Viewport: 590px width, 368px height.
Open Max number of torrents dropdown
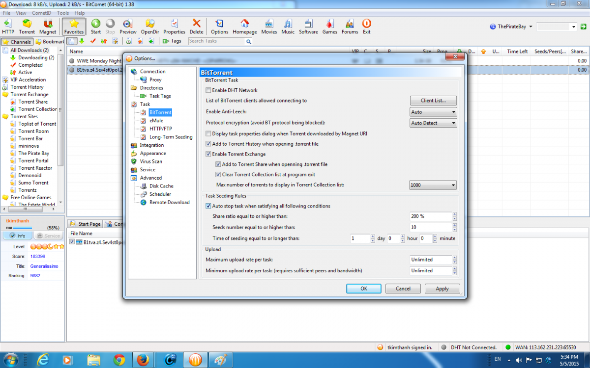click(x=433, y=185)
